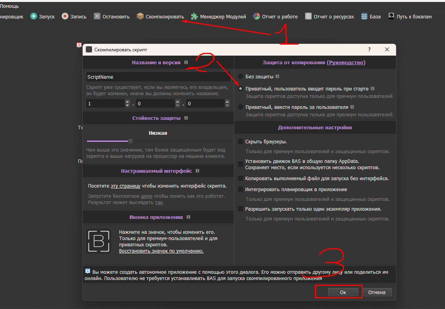The image size is (445, 309).
Task: Select the Без защиты radio option
Action: coord(240,77)
